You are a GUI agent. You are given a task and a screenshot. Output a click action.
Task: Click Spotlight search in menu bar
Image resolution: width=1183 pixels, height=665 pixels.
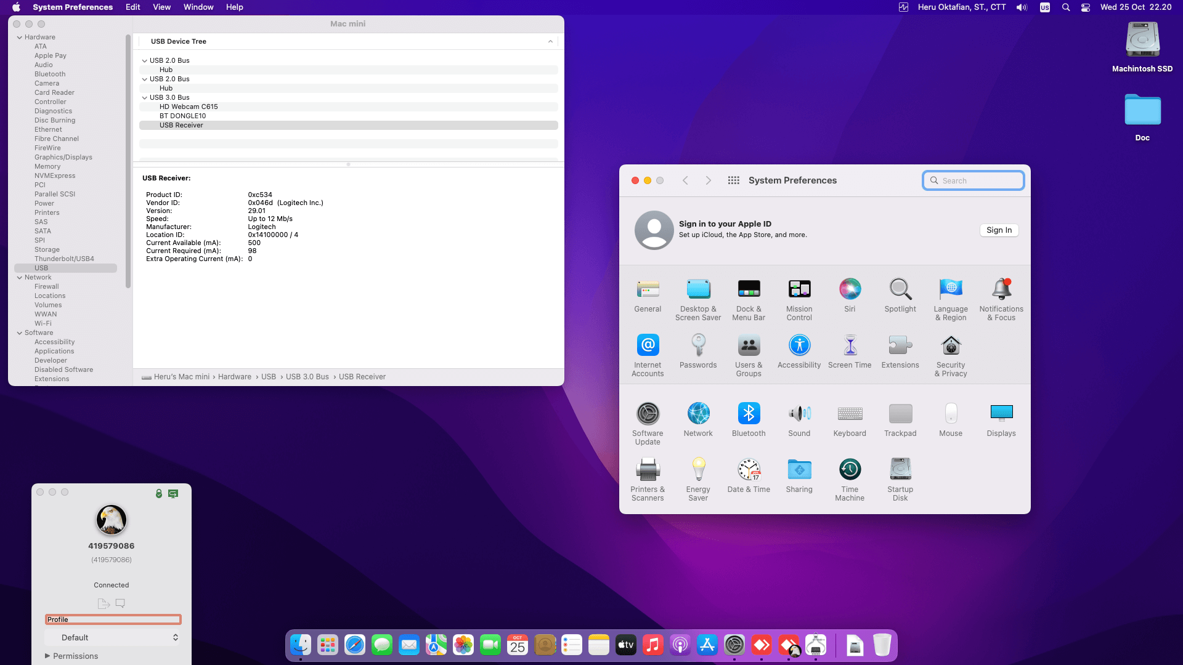[1066, 7]
